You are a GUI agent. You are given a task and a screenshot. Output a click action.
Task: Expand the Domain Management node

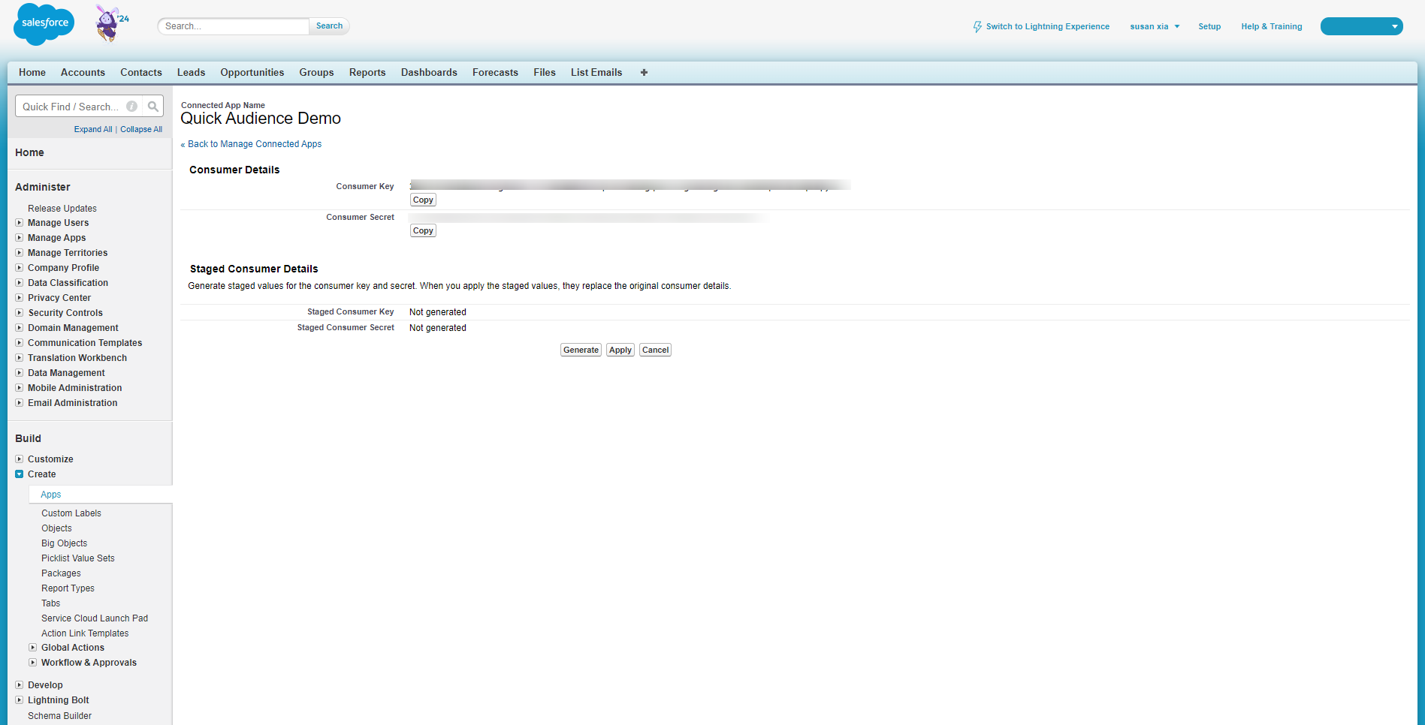(x=20, y=328)
